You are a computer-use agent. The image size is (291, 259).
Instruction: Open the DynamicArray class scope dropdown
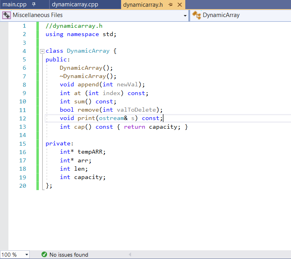click(x=241, y=15)
